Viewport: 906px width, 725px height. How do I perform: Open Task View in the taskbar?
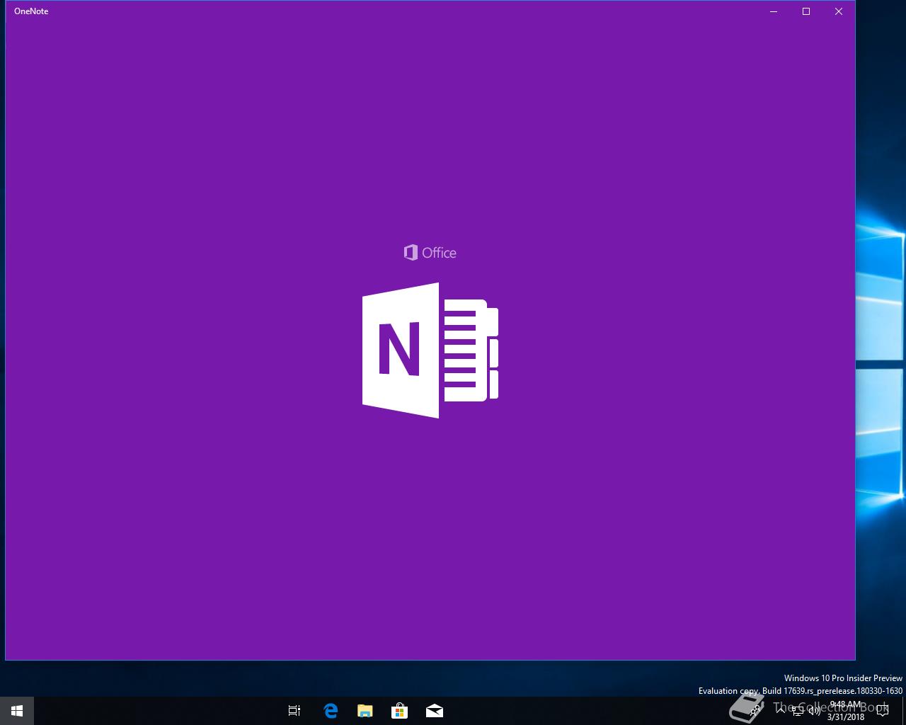pos(294,710)
